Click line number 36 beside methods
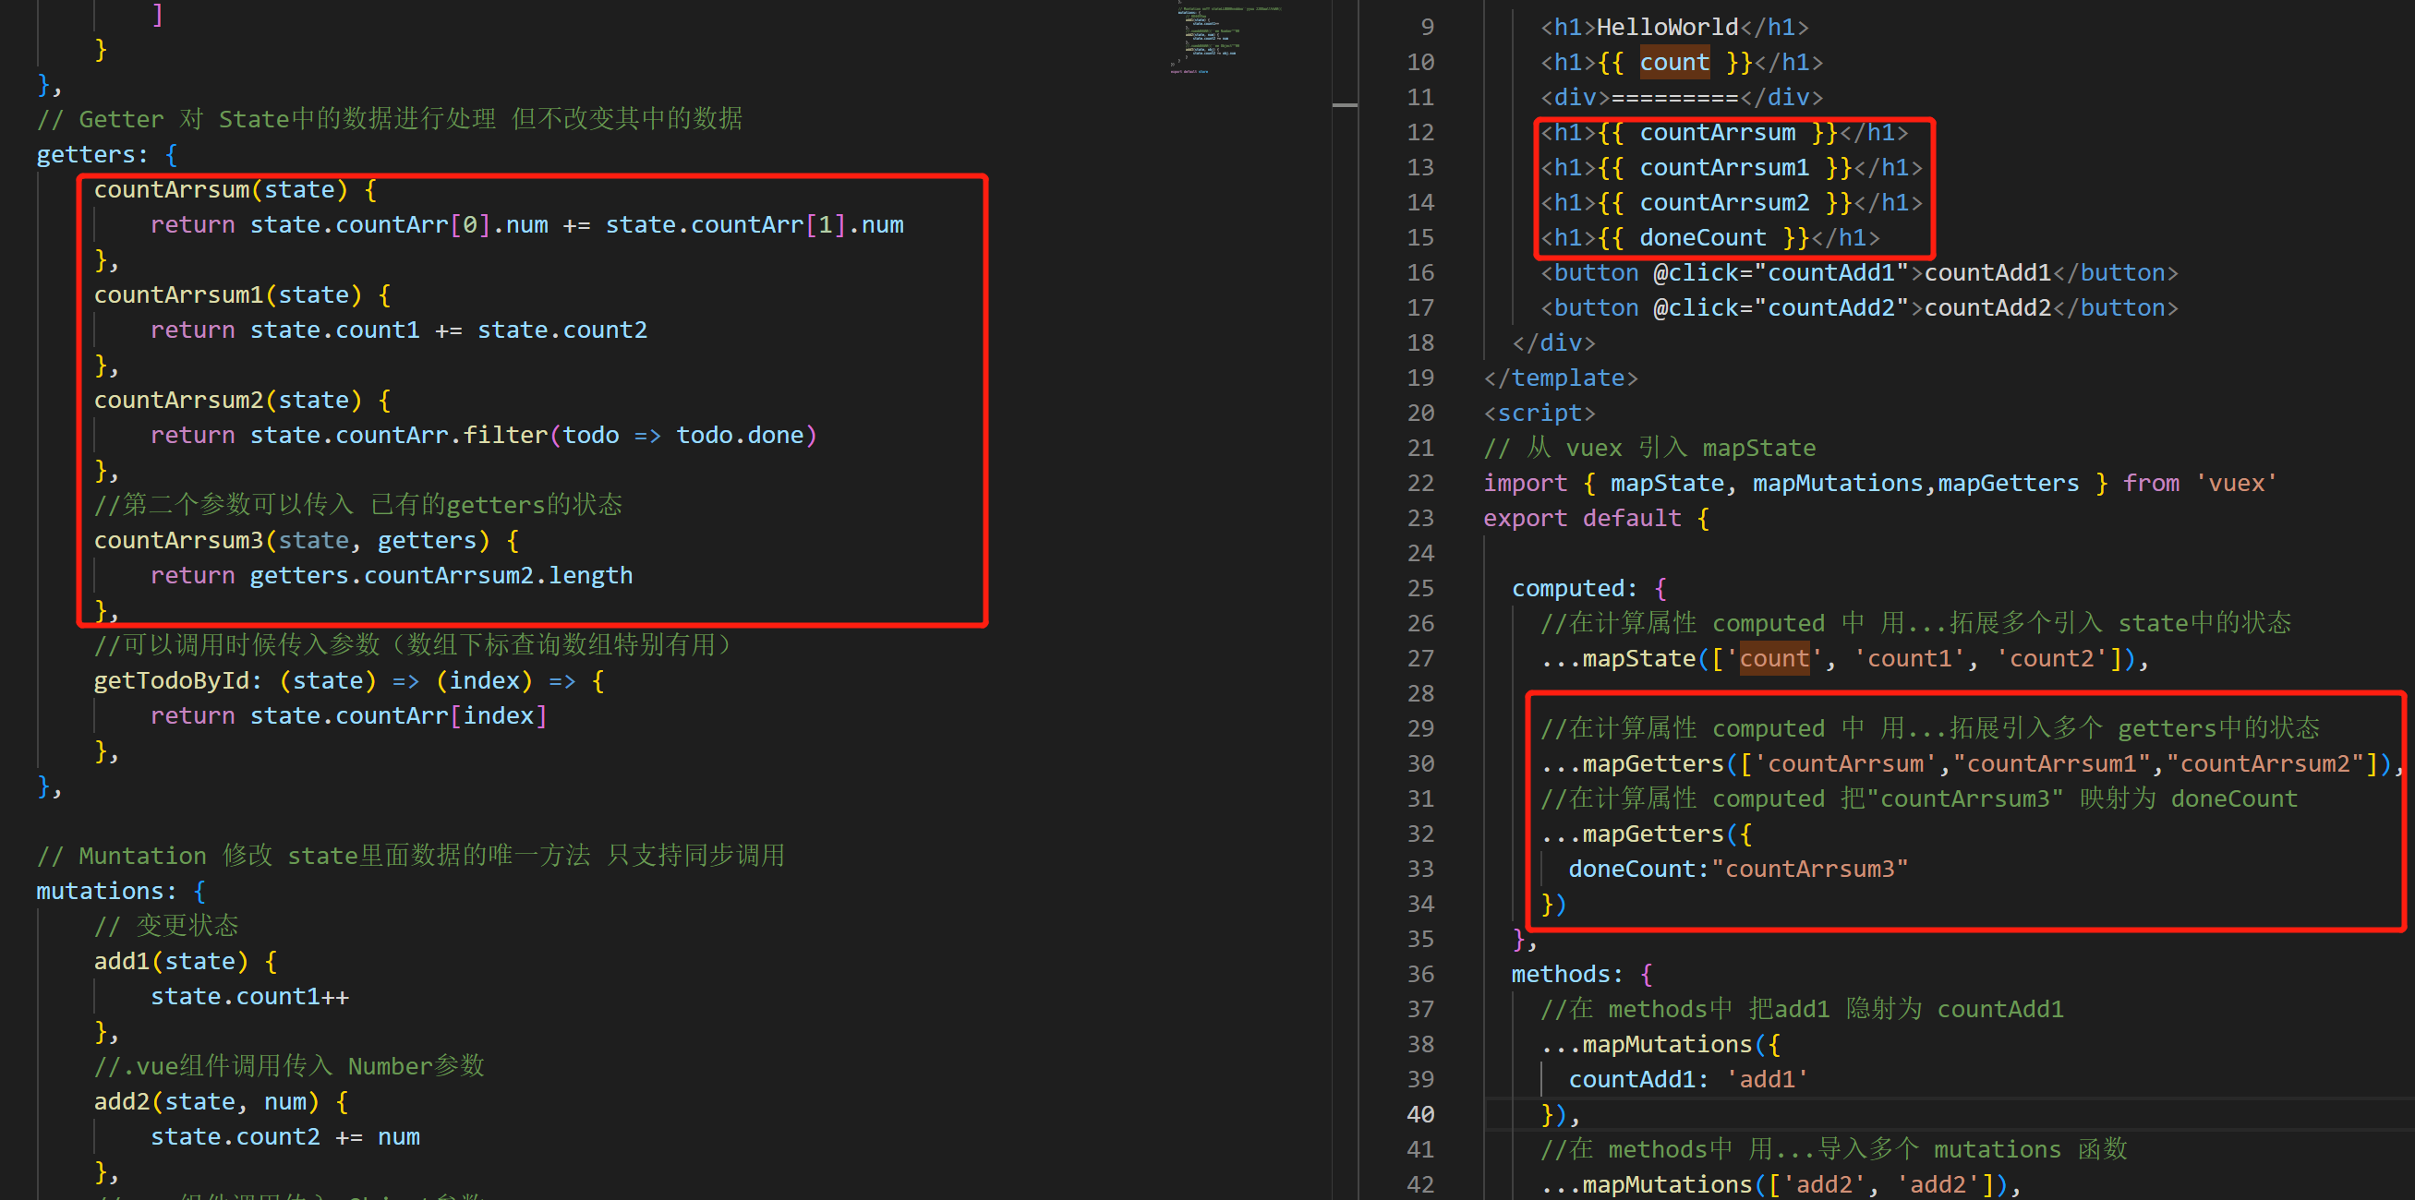2415x1200 pixels. click(1419, 974)
